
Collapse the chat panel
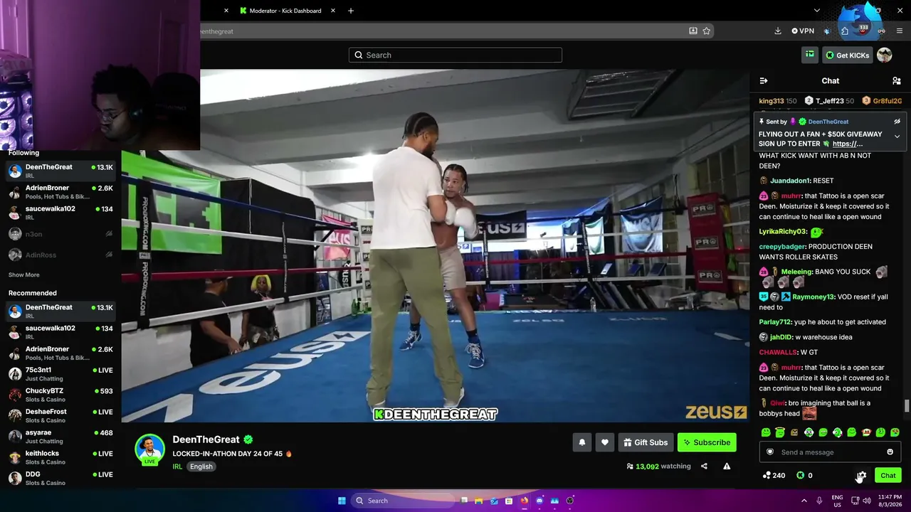point(764,81)
